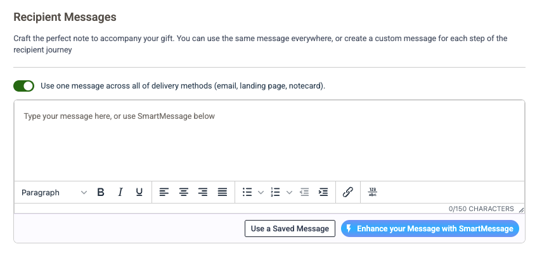Center align the message text

[x=184, y=192]
